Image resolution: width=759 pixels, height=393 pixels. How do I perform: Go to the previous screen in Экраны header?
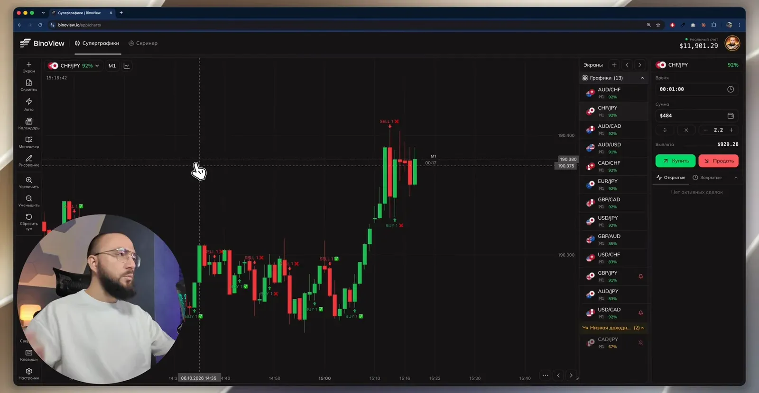[627, 65]
